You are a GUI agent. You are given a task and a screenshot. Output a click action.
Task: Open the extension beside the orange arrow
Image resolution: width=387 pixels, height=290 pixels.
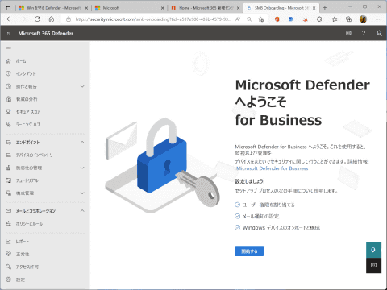click(x=319, y=19)
